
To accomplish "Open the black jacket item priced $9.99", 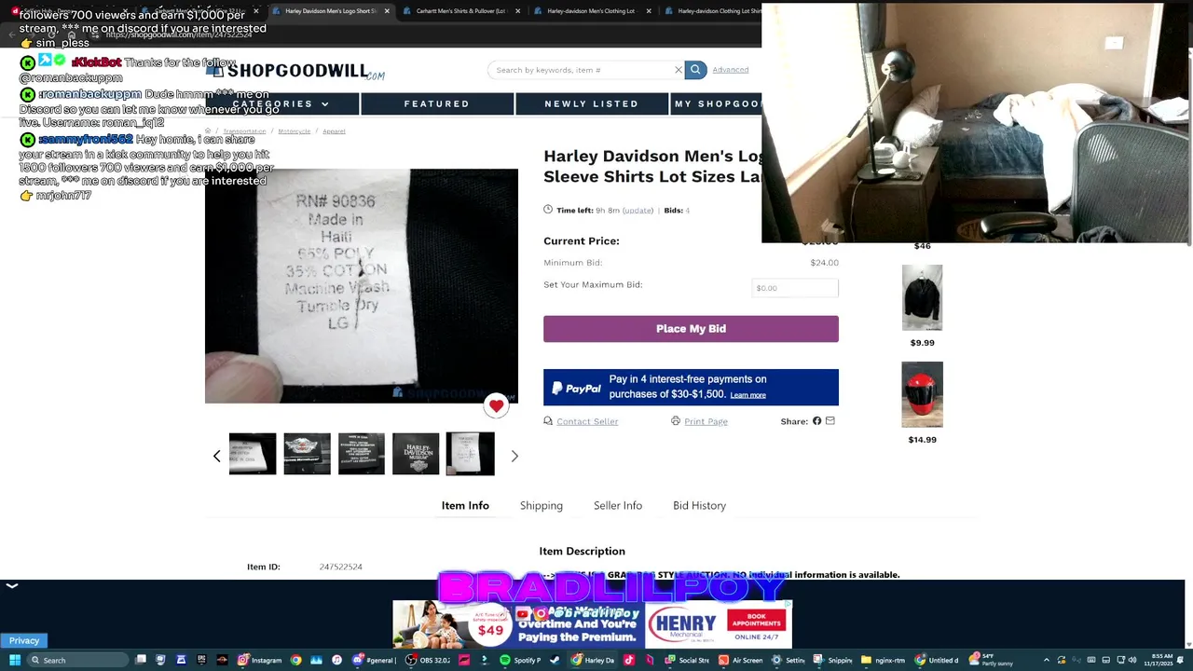I will 922,298.
